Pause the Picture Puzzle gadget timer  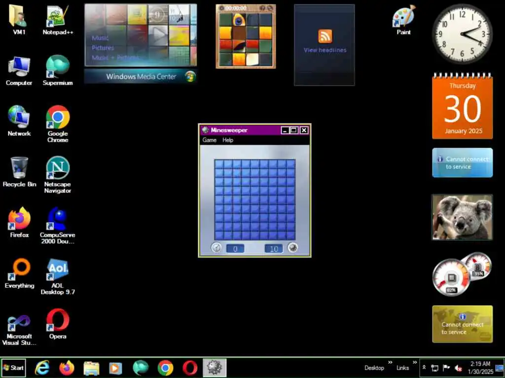[222, 8]
